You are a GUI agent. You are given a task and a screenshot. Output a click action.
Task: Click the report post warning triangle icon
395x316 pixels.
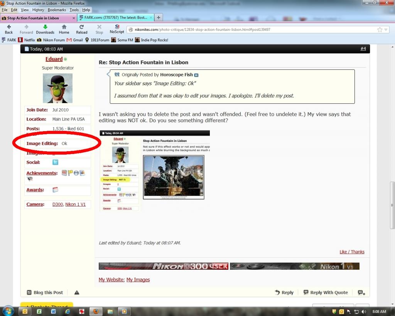click(x=77, y=292)
